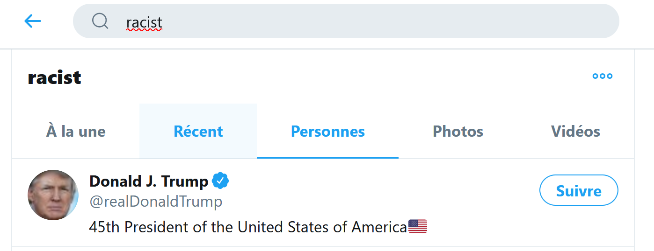Open Donald J. Trump's profile picture
The image size is (654, 251).
[53, 195]
